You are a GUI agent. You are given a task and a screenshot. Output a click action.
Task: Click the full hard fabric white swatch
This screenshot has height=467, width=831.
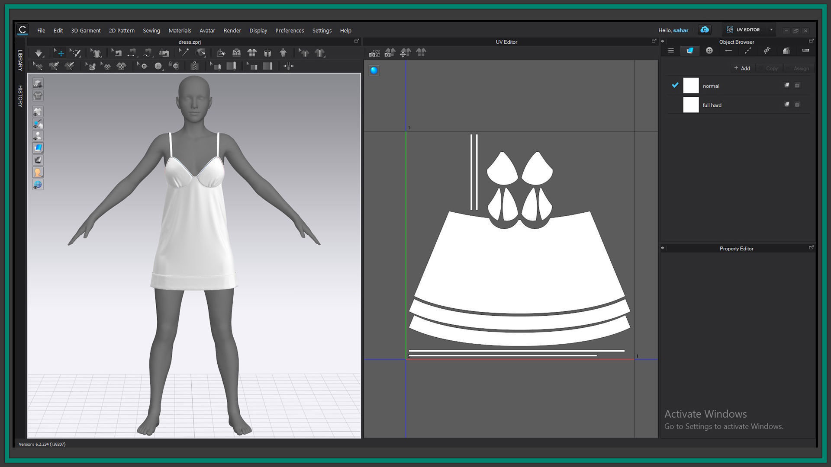[691, 105]
